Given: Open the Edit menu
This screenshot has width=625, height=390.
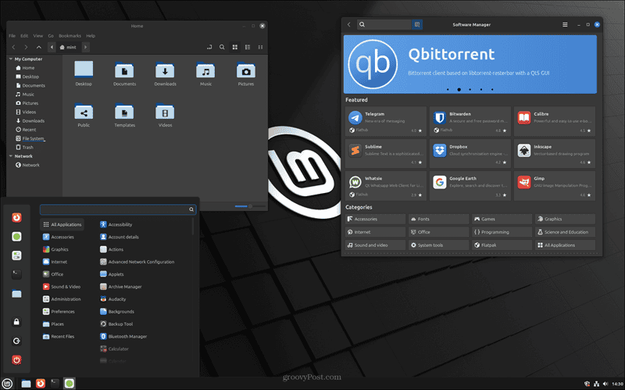Looking at the screenshot, I should [x=24, y=36].
